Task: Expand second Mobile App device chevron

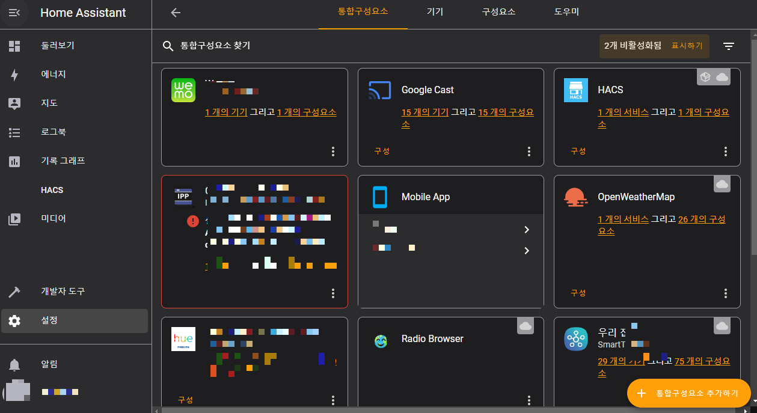Action: tap(527, 251)
